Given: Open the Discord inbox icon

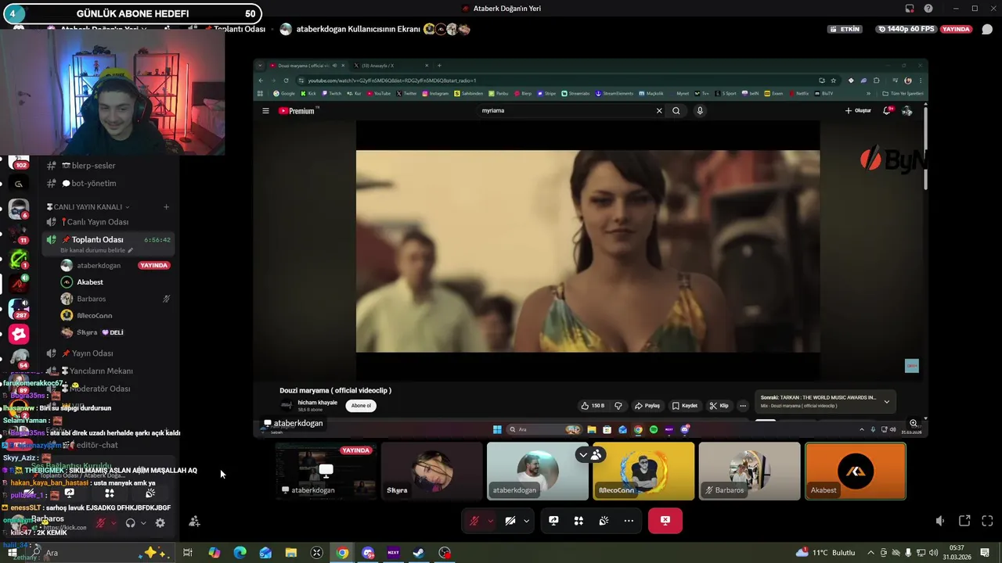Looking at the screenshot, I should tap(910, 9).
